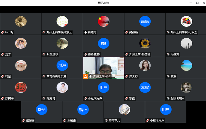Image resolution: width=206 pixels, height=129 pixels.
Task: Click the muted mic icon next to 陈腾飞
Action: [44, 98]
